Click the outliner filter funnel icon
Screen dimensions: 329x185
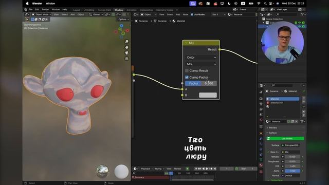(302, 14)
